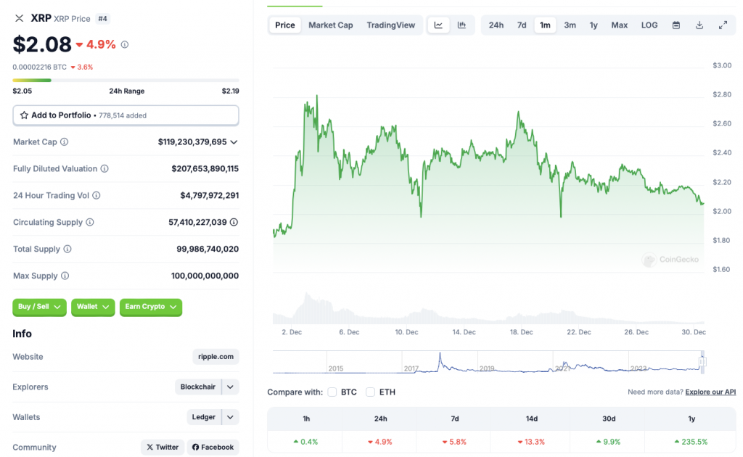Image resolution: width=743 pixels, height=457 pixels.
Task: Expand the Buy / Sell dropdown
Action: [x=39, y=307]
